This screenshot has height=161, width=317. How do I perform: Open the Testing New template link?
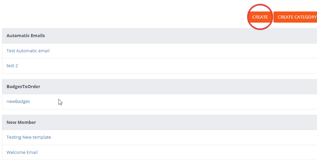(29, 137)
